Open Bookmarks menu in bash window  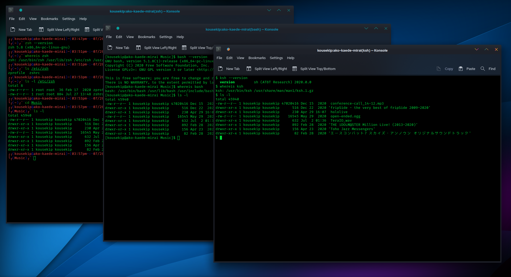tap(146, 37)
